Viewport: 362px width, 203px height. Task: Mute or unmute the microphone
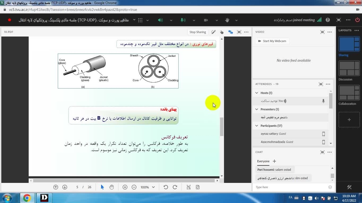click(183, 20)
